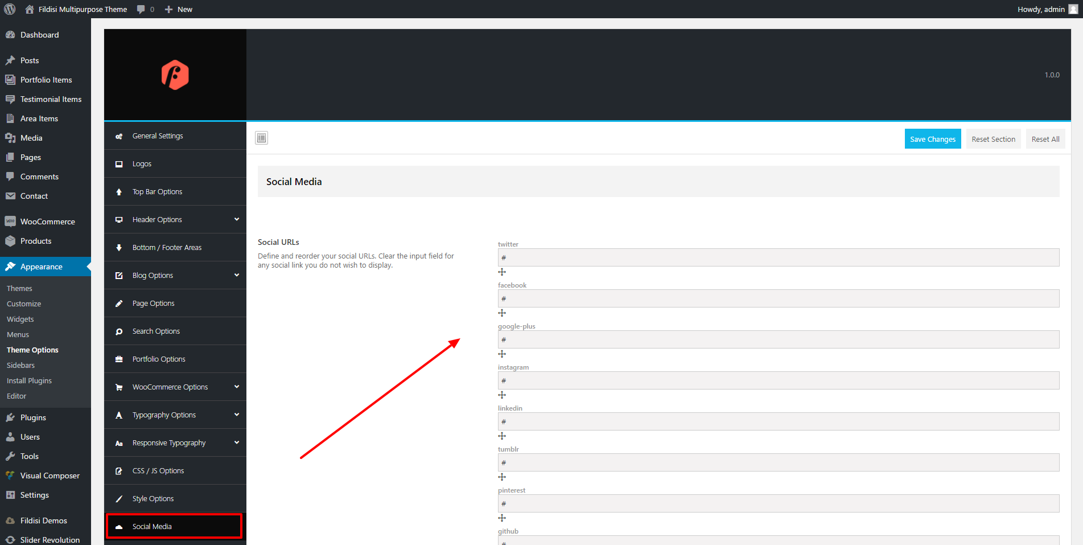Image resolution: width=1083 pixels, height=545 pixels.
Task: Click the CSS / JS Options edit icon
Action: tap(119, 471)
